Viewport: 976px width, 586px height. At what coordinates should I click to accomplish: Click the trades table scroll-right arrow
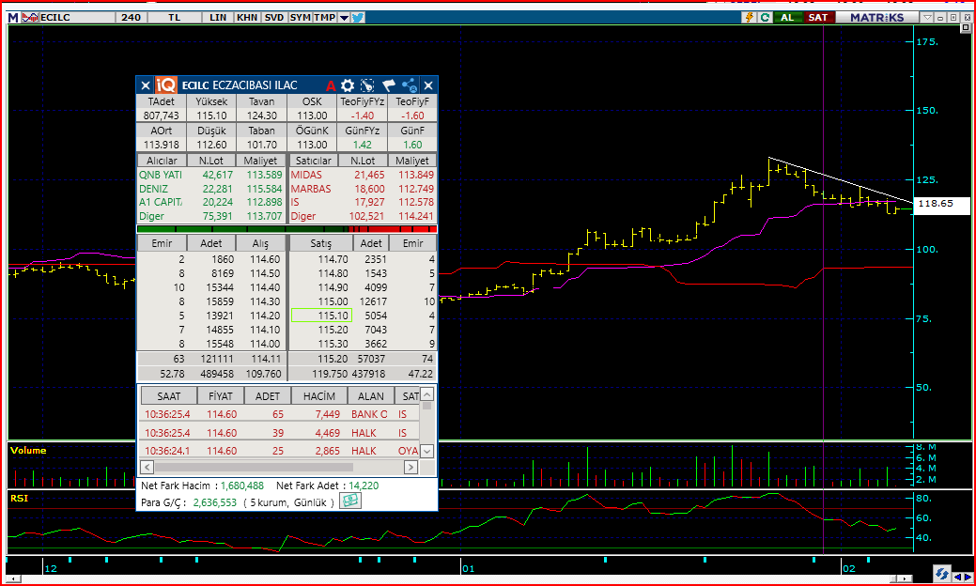pyautogui.click(x=411, y=467)
